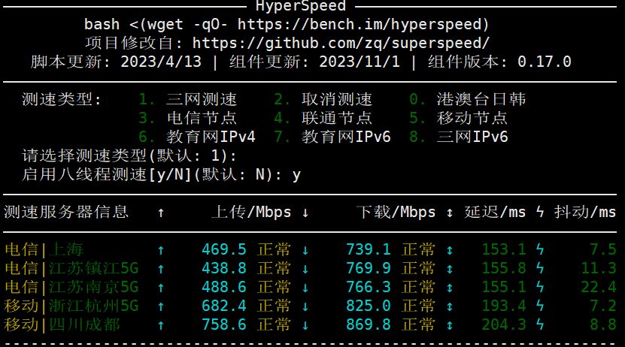Click the download arrow after 上传/Mbps header
Screen dimensions: 625x347
pyautogui.click(x=305, y=213)
